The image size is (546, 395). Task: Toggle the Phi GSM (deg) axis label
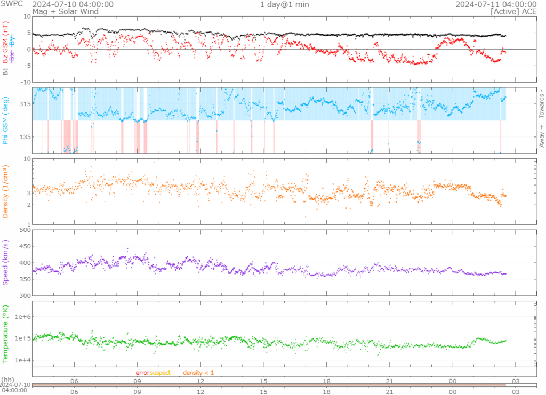tap(5, 120)
